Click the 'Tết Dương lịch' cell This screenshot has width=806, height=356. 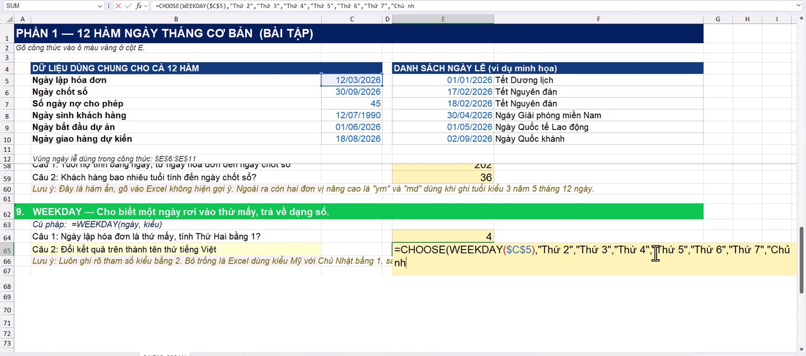pyautogui.click(x=598, y=80)
